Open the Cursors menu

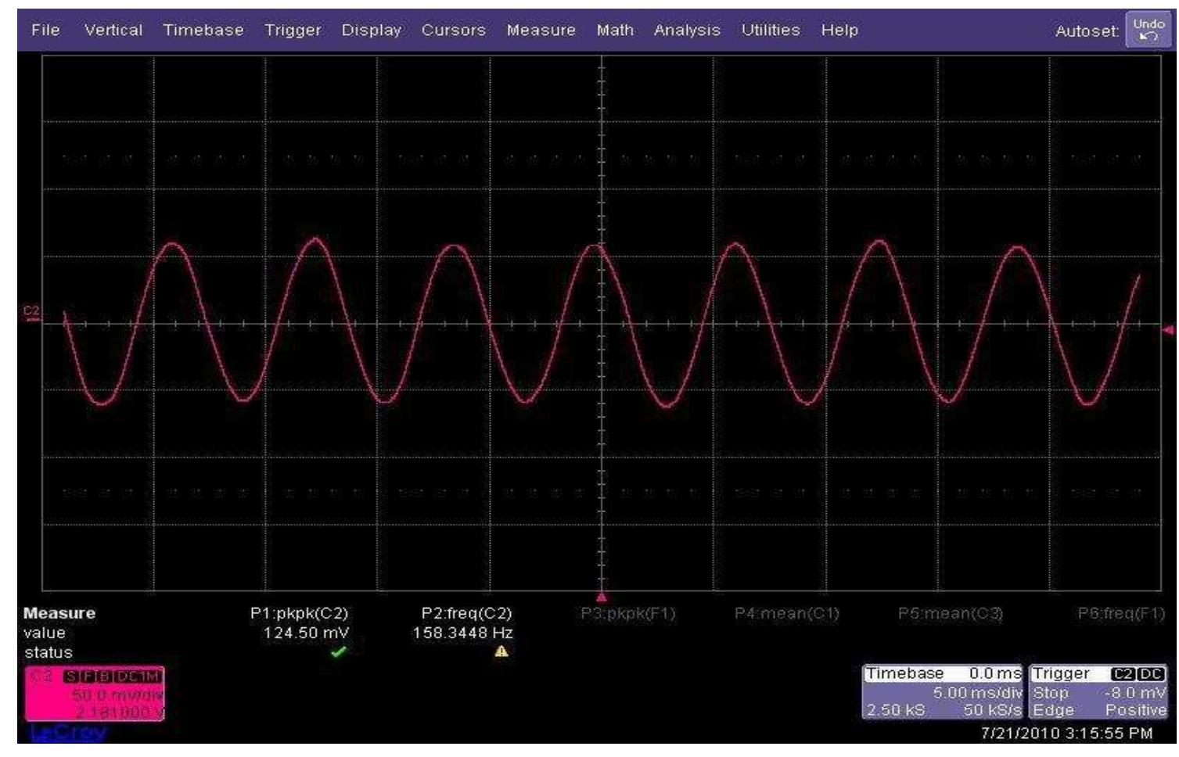(454, 30)
